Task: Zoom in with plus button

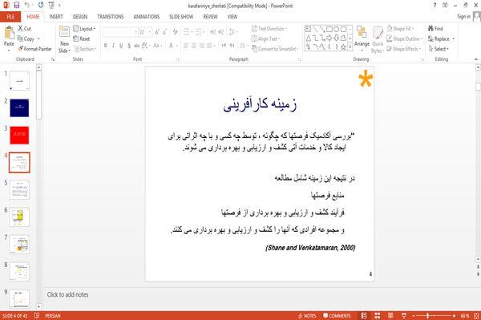Action: point(454,315)
